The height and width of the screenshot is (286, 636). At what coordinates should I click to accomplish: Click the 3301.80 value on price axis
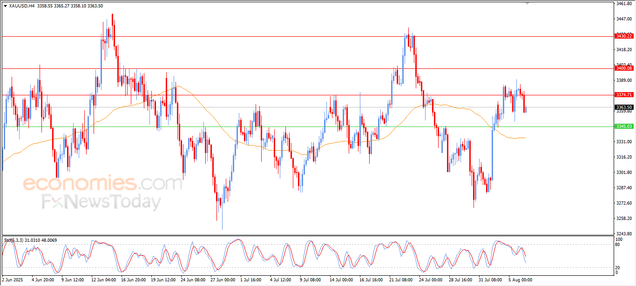pyautogui.click(x=624, y=173)
